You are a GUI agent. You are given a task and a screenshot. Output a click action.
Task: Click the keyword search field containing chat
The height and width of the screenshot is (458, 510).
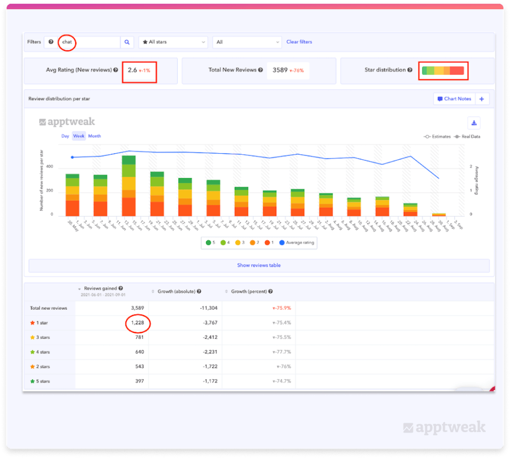click(x=89, y=42)
